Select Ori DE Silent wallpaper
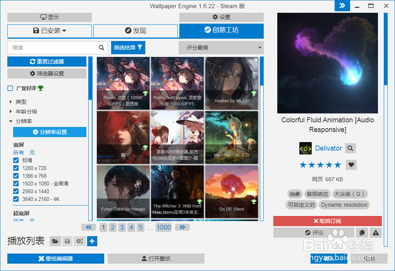Screen dimensions: 395x271 click(232, 192)
